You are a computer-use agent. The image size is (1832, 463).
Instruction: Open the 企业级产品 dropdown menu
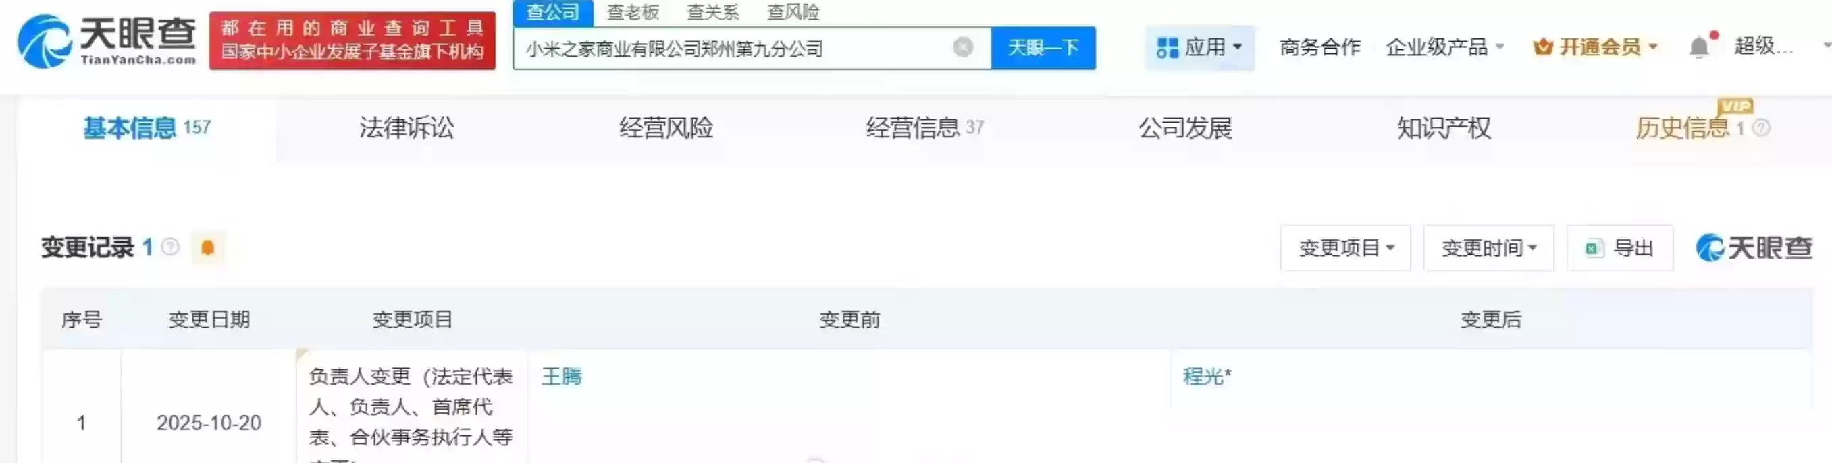1444,47
